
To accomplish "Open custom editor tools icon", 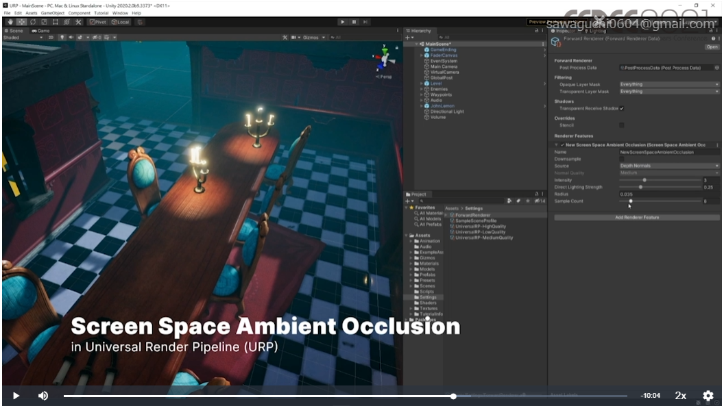I will [78, 22].
